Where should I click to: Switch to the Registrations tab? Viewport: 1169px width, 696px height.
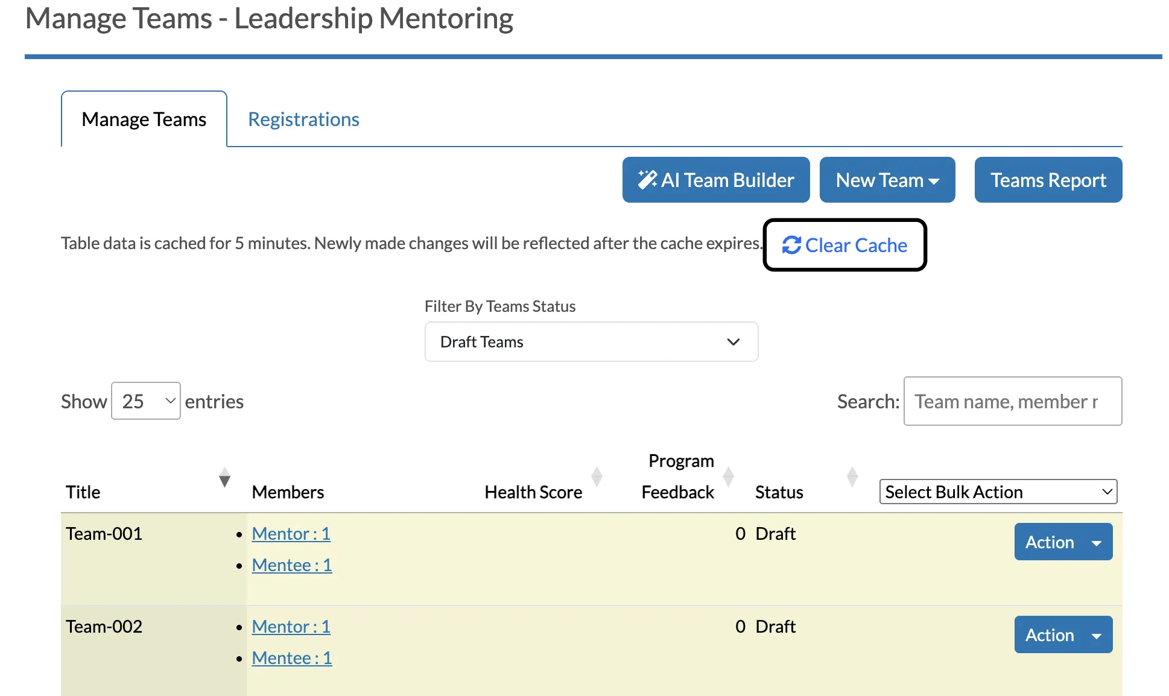click(303, 119)
